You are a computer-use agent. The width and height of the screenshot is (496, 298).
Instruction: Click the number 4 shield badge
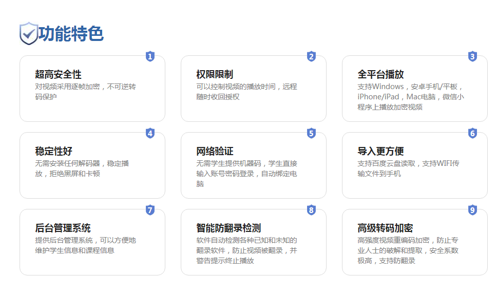click(150, 133)
